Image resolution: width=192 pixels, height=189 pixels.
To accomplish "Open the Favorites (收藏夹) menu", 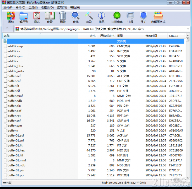I will (x=47, y=8).
